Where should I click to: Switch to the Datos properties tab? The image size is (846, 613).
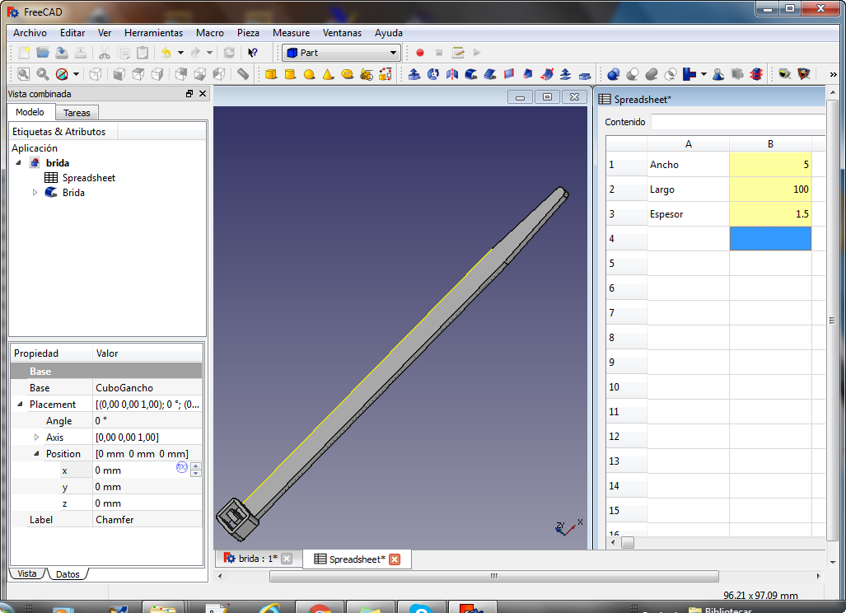coord(68,574)
